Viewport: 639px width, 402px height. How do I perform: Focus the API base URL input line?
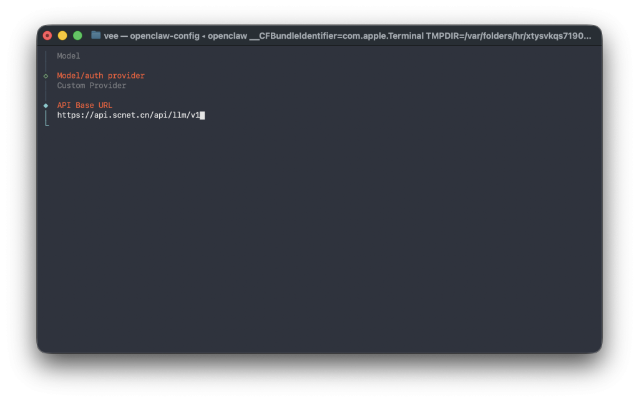click(129, 115)
